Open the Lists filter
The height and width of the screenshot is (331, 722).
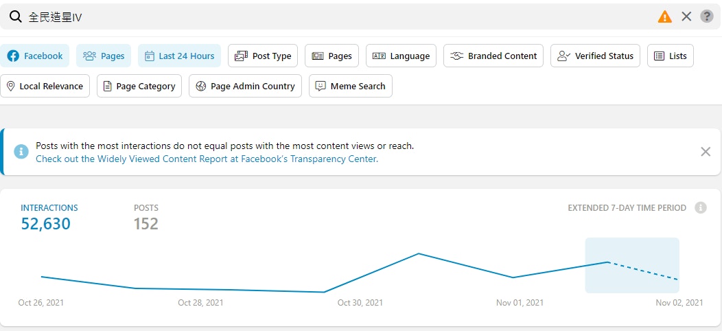pyautogui.click(x=671, y=56)
